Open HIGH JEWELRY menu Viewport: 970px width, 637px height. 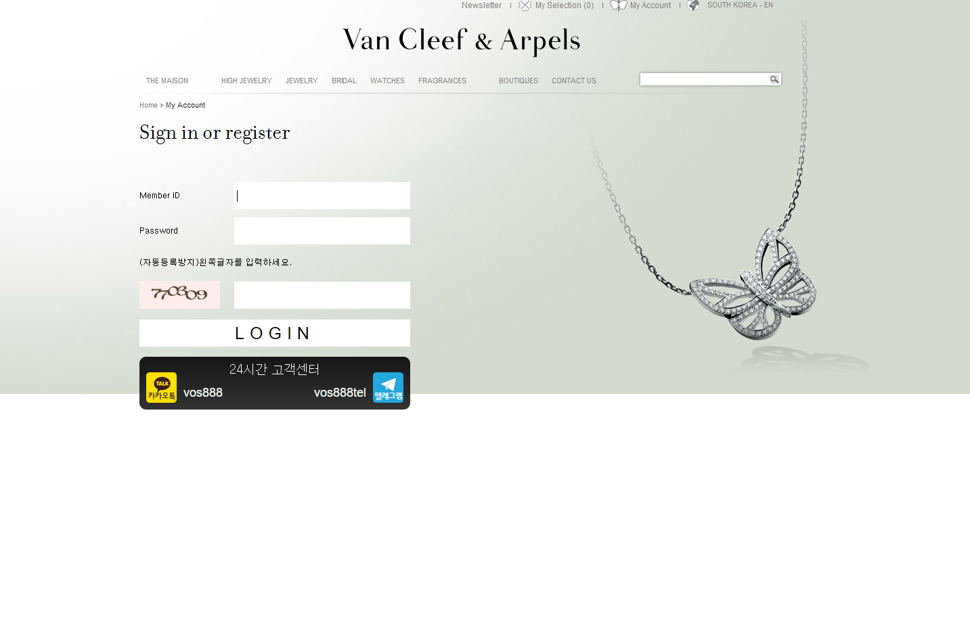(x=246, y=81)
